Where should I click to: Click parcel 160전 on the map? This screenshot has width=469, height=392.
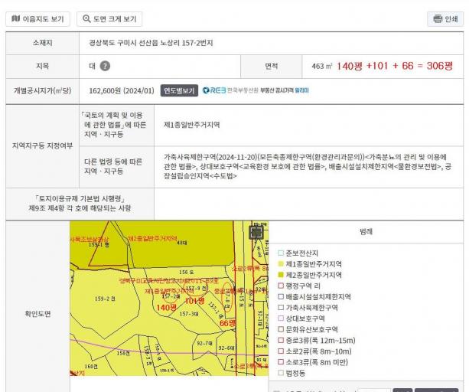pyautogui.click(x=90, y=366)
